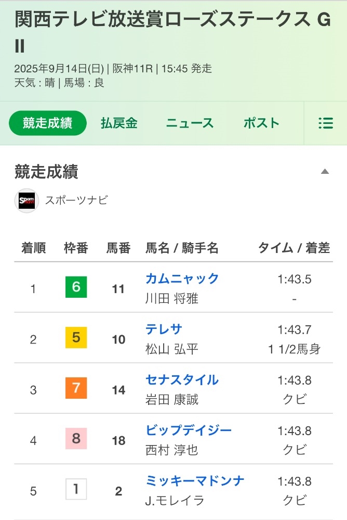Go to the ポスト tab
Screen dimensions: 347x520
(261, 123)
